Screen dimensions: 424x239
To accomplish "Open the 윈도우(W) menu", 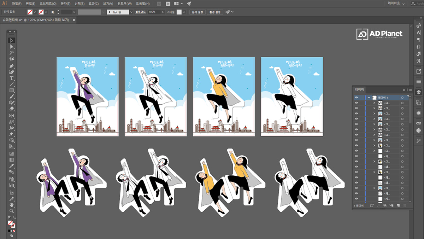I will coord(124,4).
